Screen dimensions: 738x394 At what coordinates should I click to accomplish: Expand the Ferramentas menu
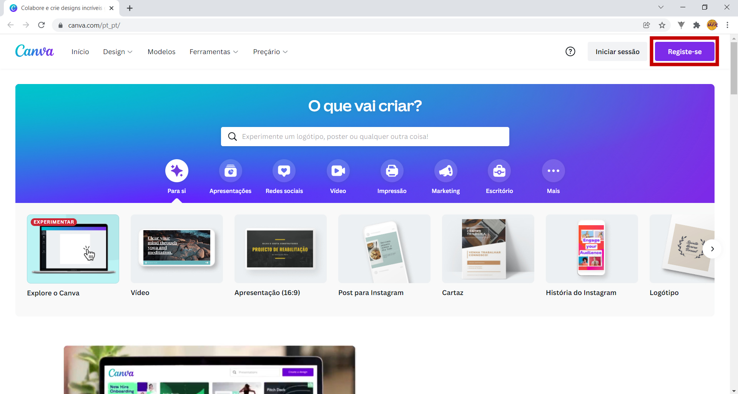click(214, 52)
